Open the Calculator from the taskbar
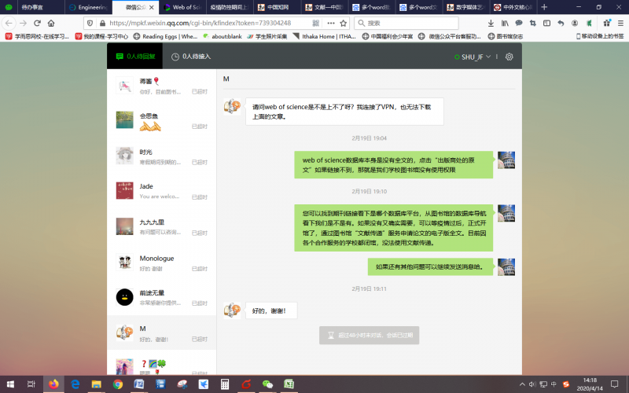Image resolution: width=629 pixels, height=393 pixels. click(x=225, y=384)
